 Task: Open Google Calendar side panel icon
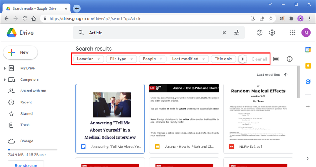tap(308, 50)
